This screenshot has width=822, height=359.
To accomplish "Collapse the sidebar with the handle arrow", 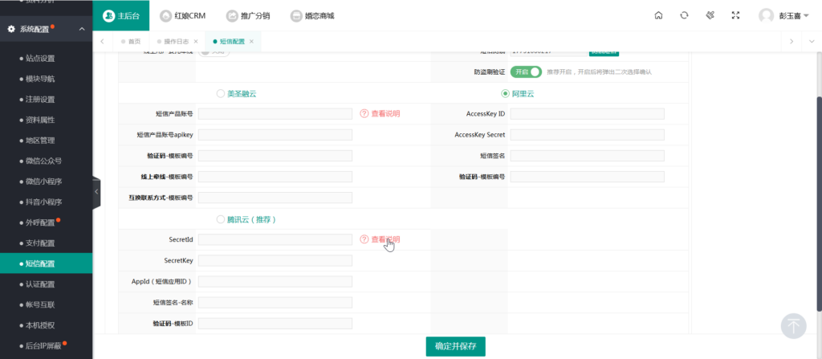I will [96, 192].
